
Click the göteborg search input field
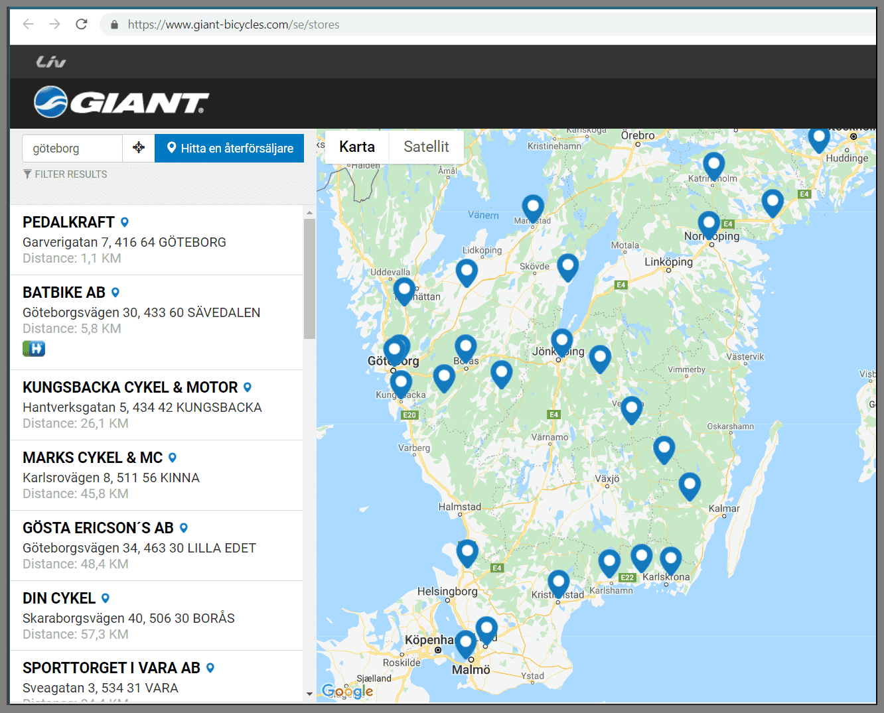tap(72, 148)
